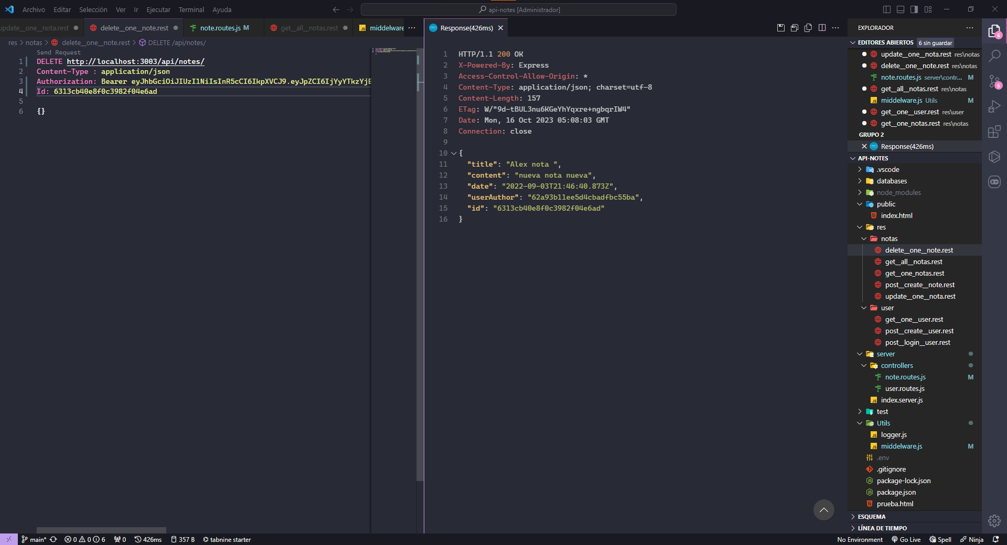Click the save response body icon

(x=795, y=28)
